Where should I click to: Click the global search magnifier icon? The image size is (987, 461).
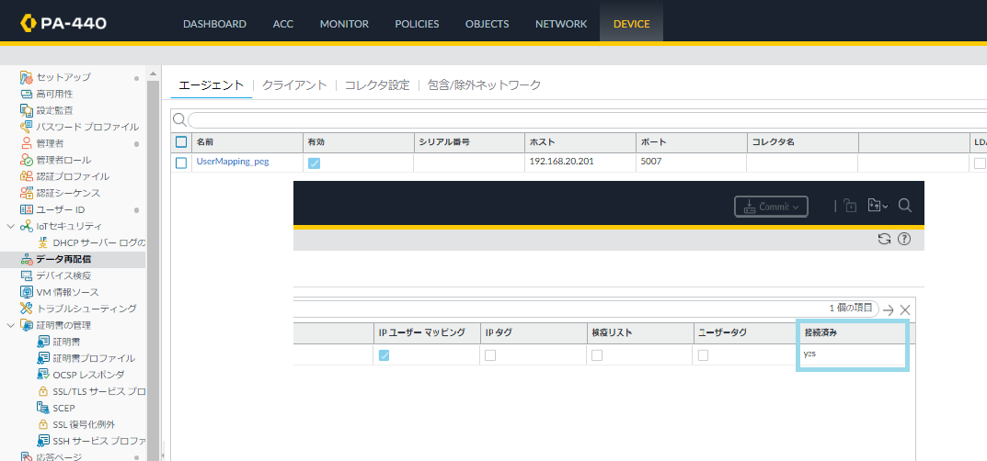905,206
